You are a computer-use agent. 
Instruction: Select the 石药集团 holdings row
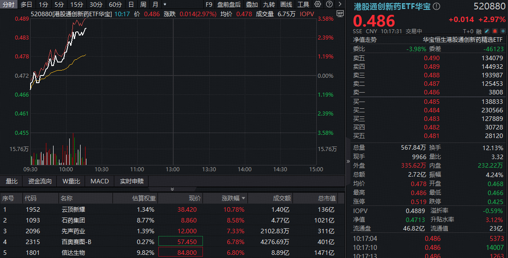click(x=73, y=220)
